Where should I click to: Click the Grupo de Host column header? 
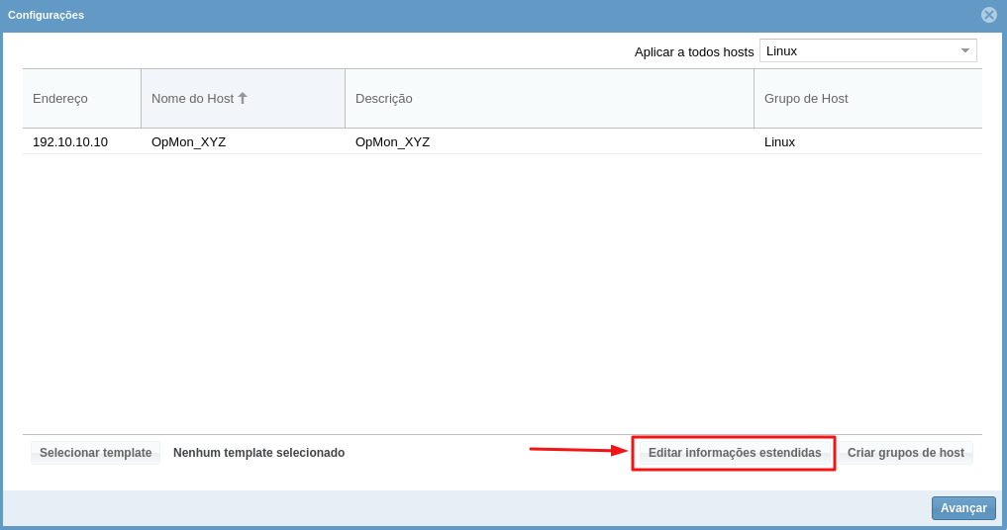coord(806,98)
